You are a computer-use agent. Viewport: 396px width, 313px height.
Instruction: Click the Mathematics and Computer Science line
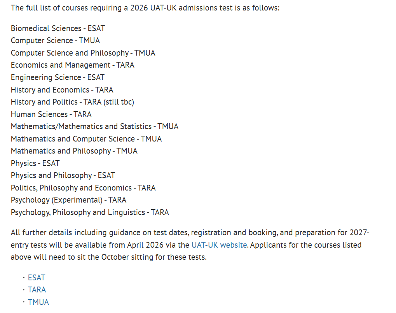[x=86, y=139]
